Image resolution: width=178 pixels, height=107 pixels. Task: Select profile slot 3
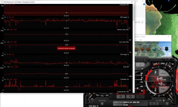(x=157, y=103)
